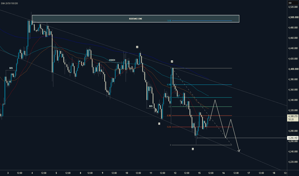The width and height of the screenshot is (299, 176).
Task: Click date 17 on the time axis
Action: click(x=249, y=173)
